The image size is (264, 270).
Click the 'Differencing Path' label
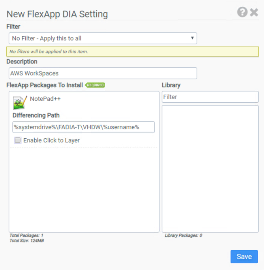[36, 115]
